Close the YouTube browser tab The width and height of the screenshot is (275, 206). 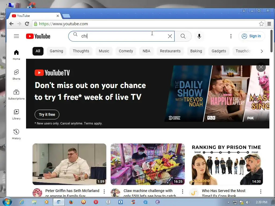pos(57,16)
